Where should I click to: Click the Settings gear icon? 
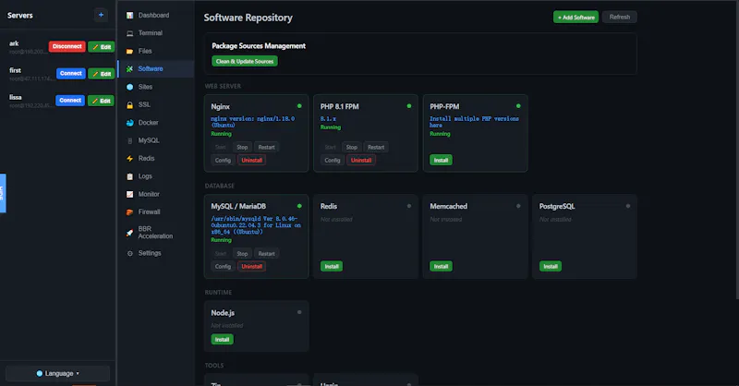[x=129, y=253]
